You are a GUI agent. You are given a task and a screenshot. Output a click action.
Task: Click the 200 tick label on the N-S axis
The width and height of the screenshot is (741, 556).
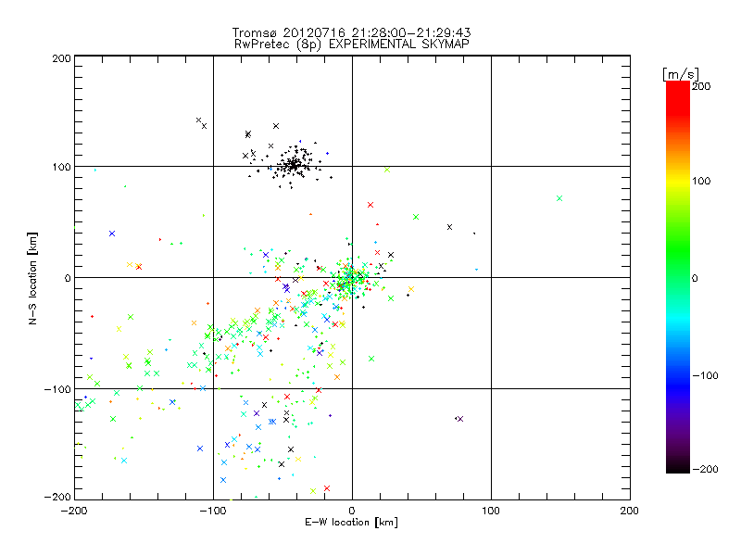click(x=61, y=58)
